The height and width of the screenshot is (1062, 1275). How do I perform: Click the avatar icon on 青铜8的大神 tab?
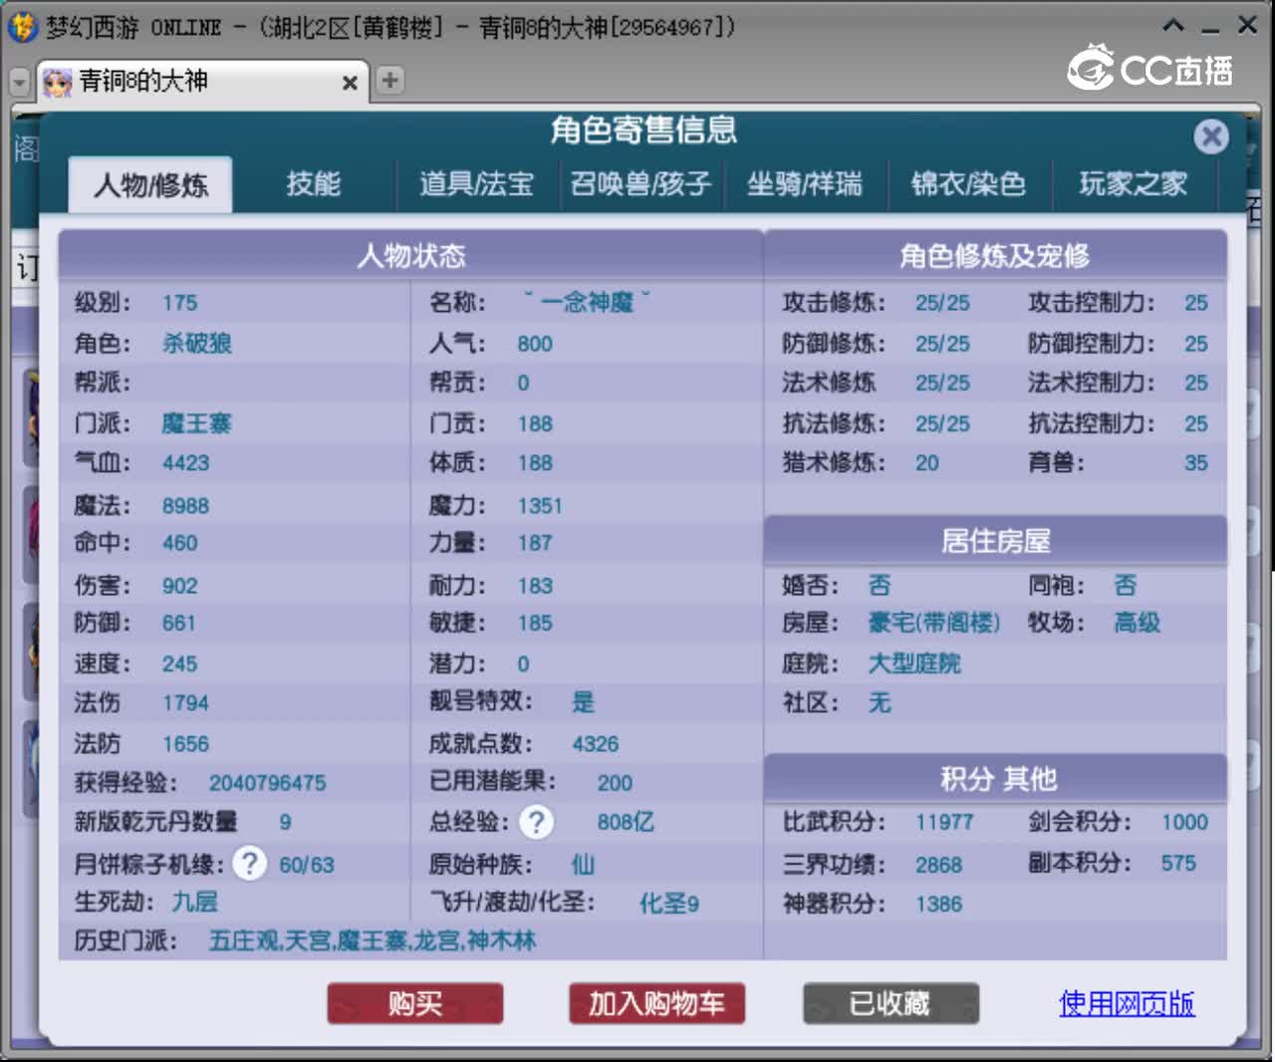pyautogui.click(x=58, y=83)
